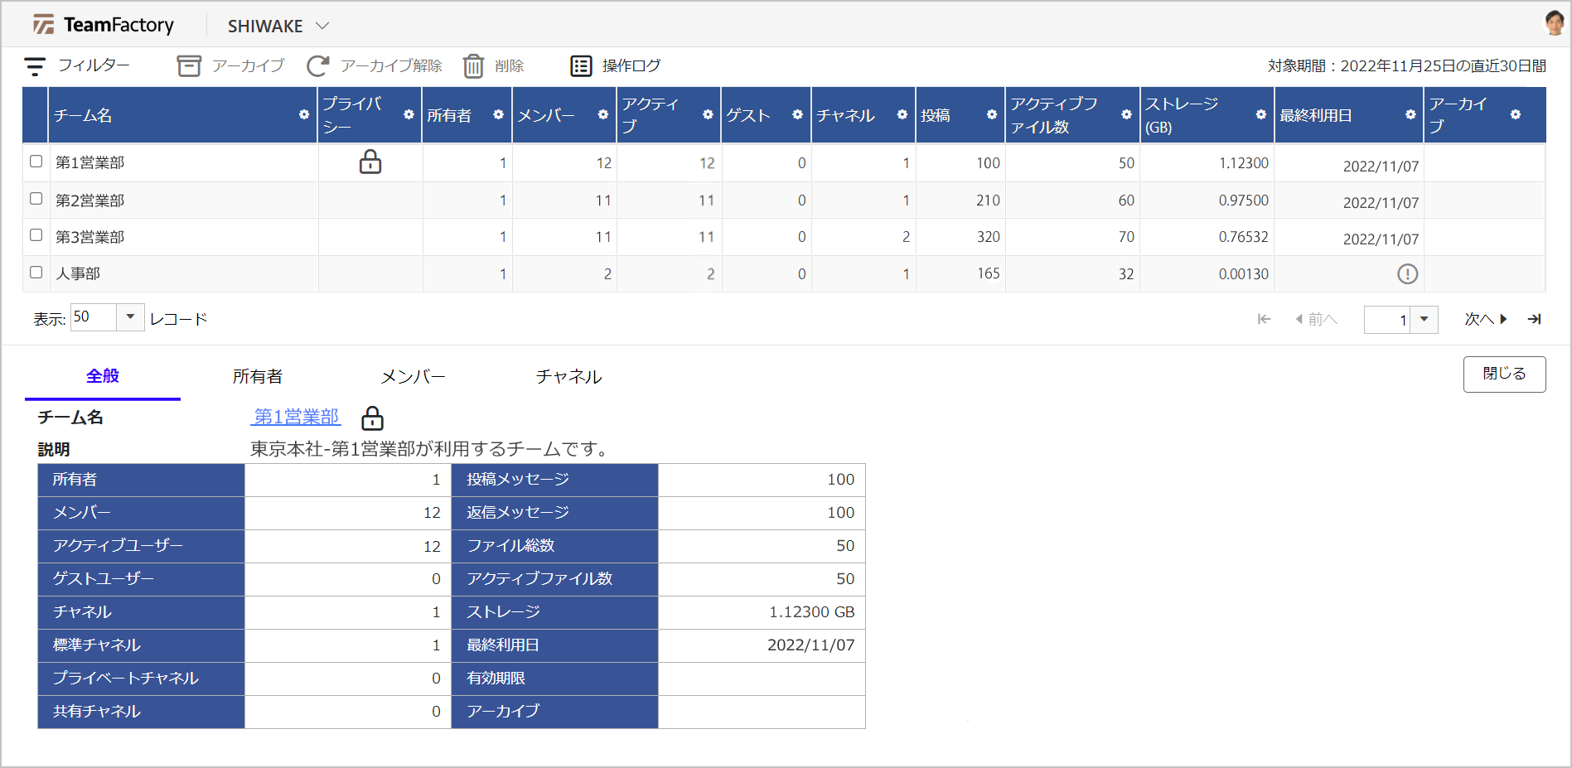The height and width of the screenshot is (768, 1572).
Task: Open the メンバー column settings gear
Action: (602, 115)
